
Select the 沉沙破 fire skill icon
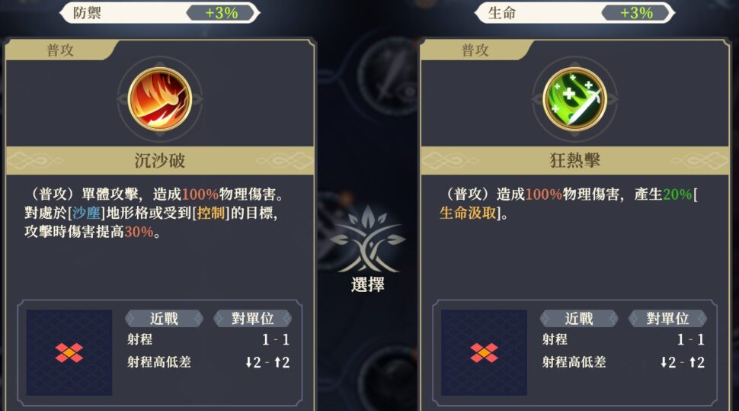160,99
